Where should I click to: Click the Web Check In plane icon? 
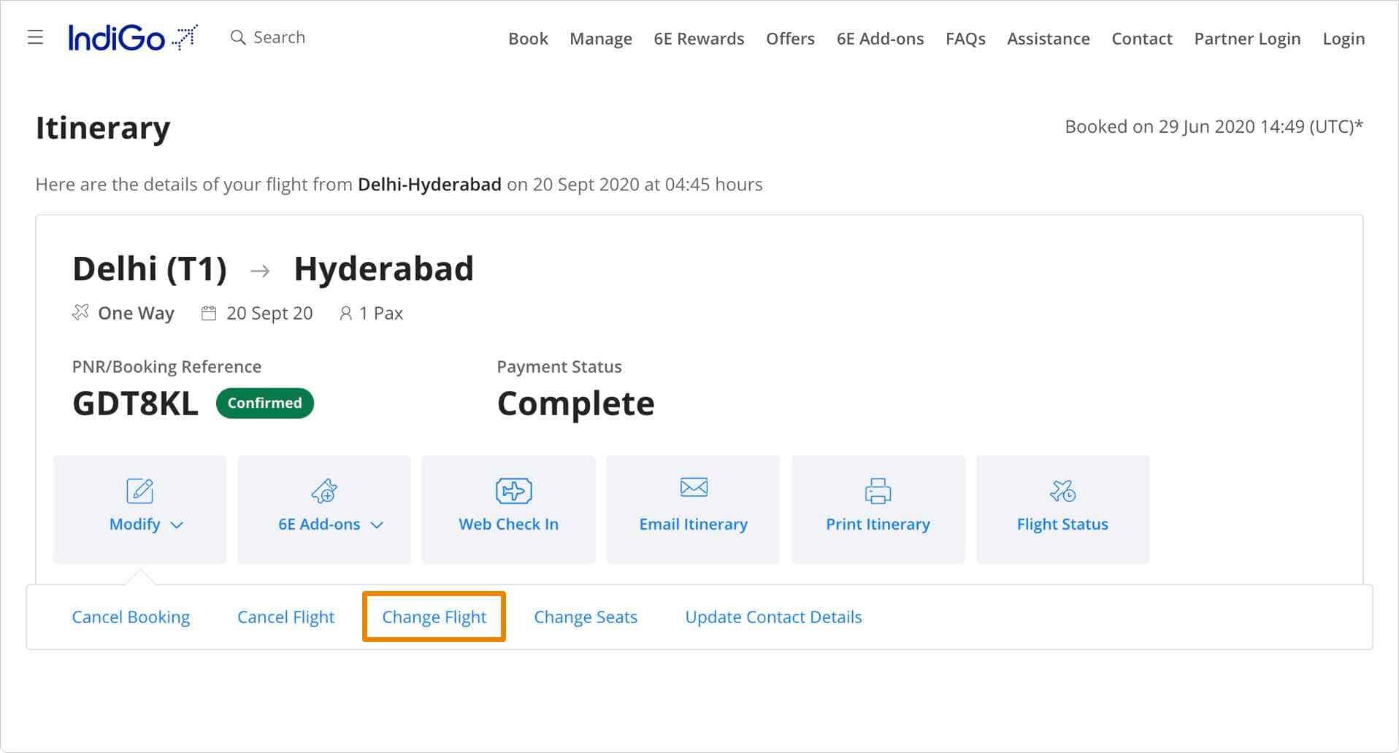513,491
